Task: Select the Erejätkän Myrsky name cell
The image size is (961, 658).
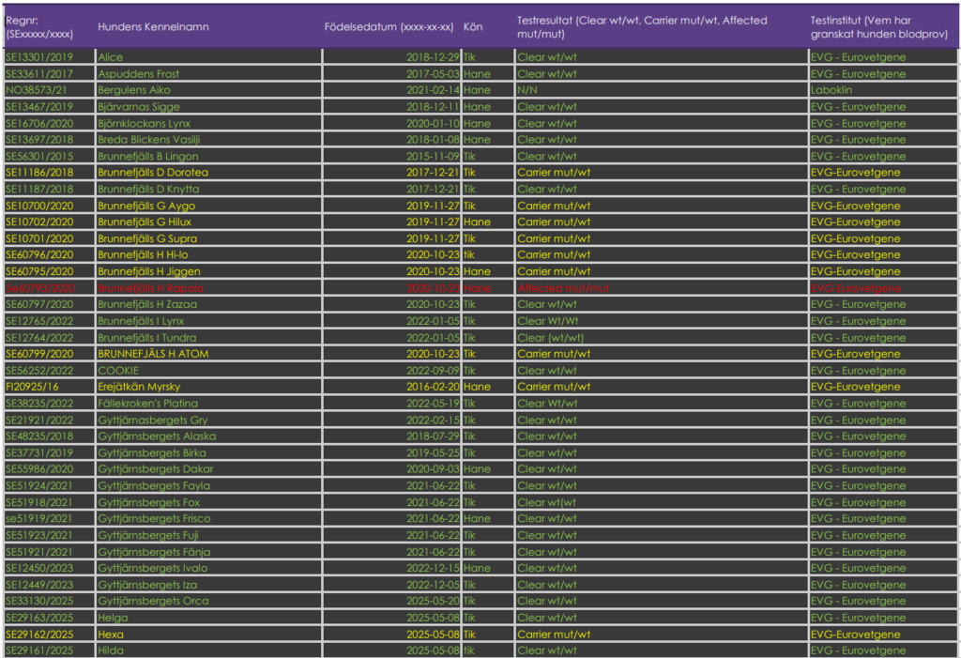Action: coord(208,387)
